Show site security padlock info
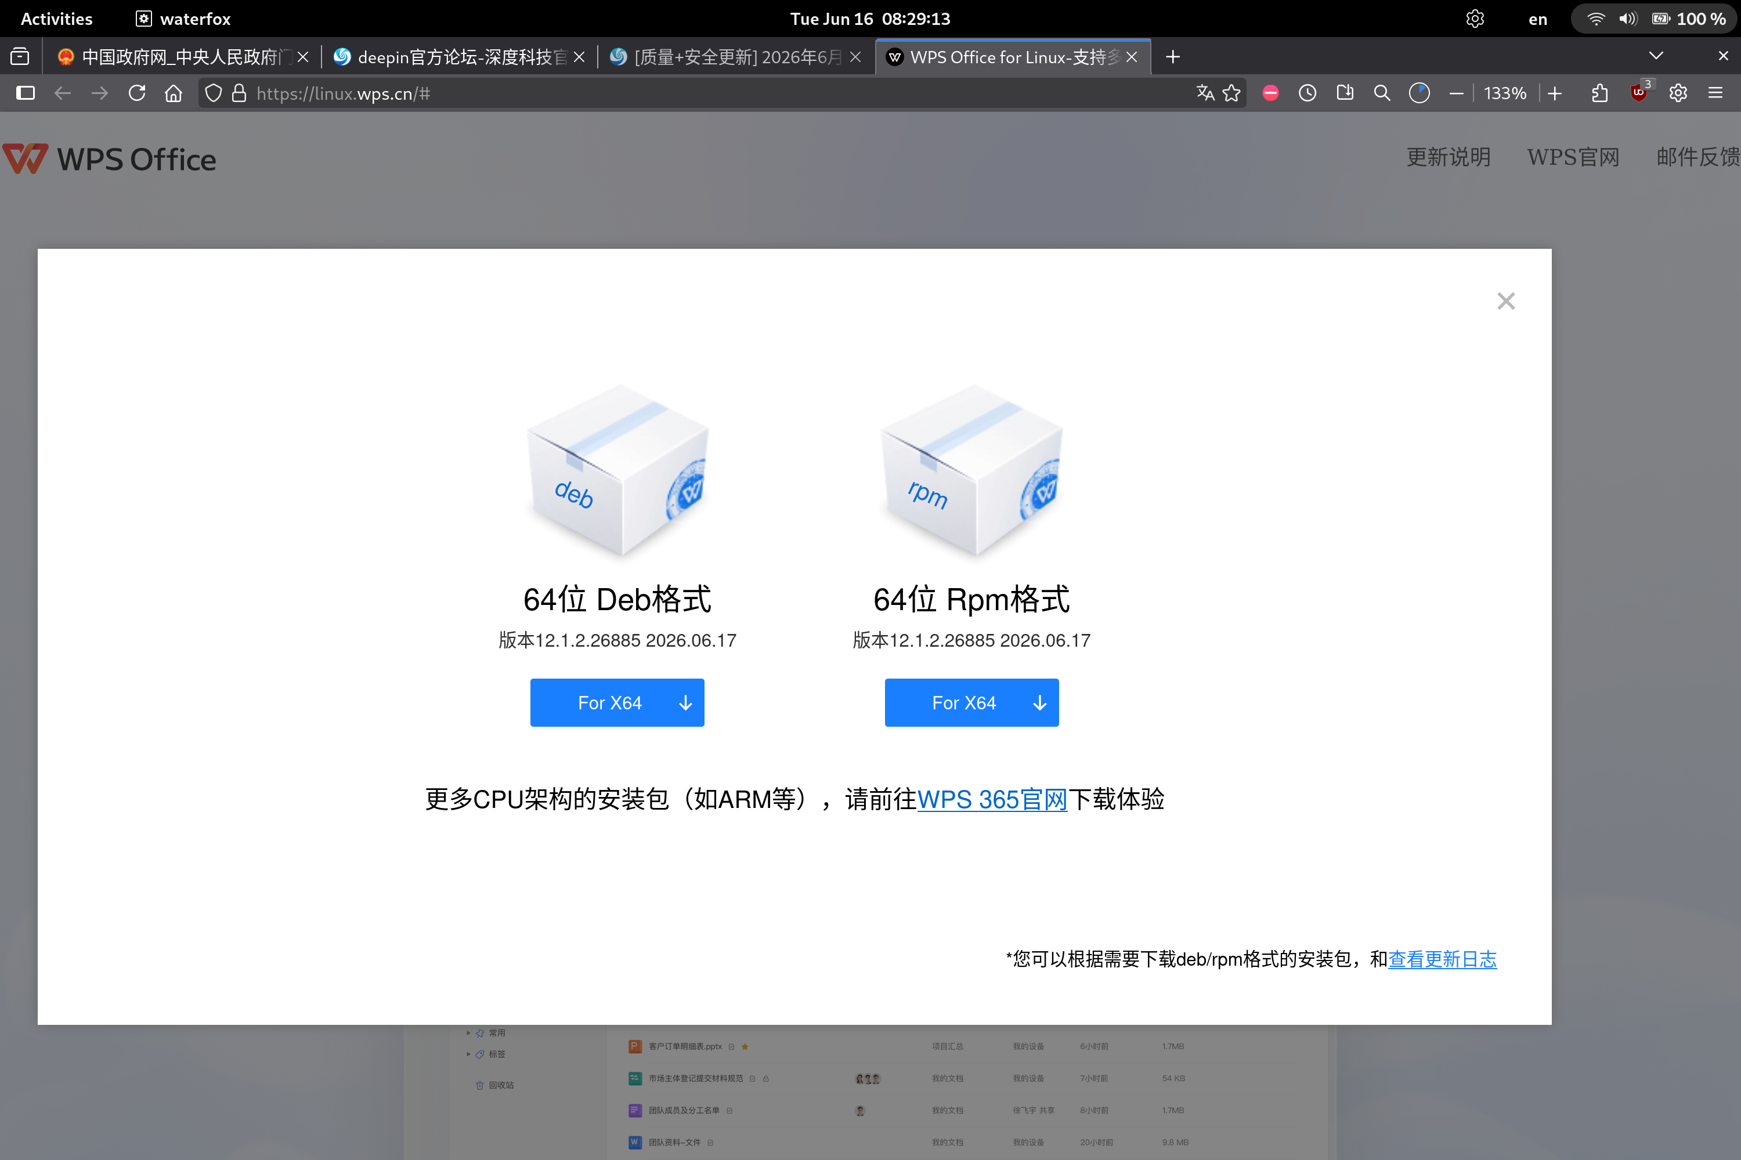This screenshot has height=1160, width=1741. (239, 93)
